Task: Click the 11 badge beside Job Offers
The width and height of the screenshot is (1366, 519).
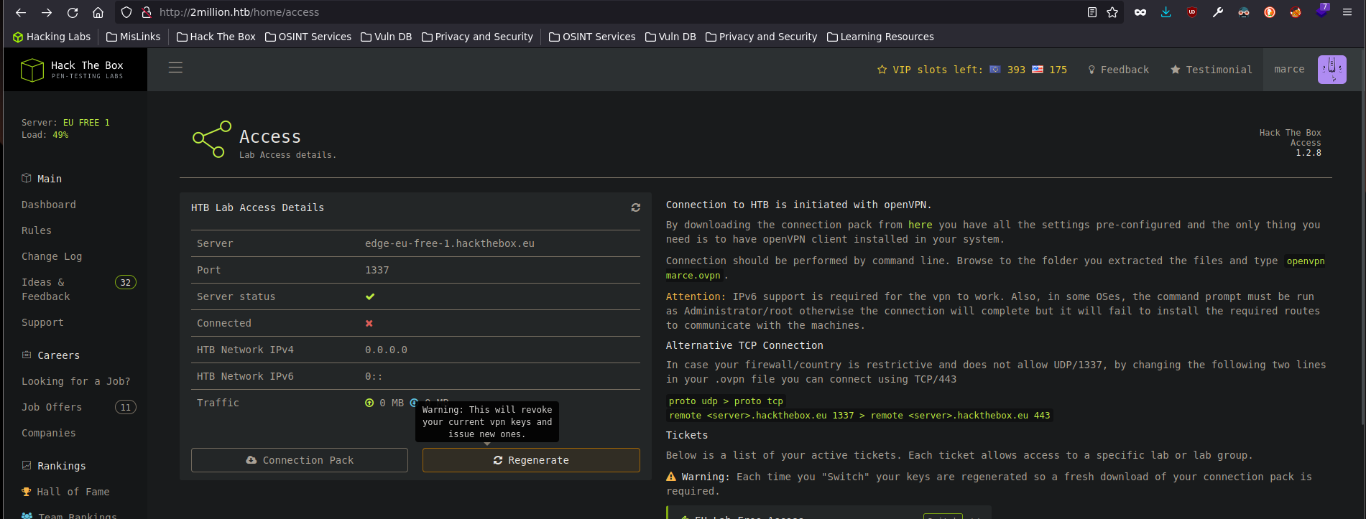Action: [126, 407]
